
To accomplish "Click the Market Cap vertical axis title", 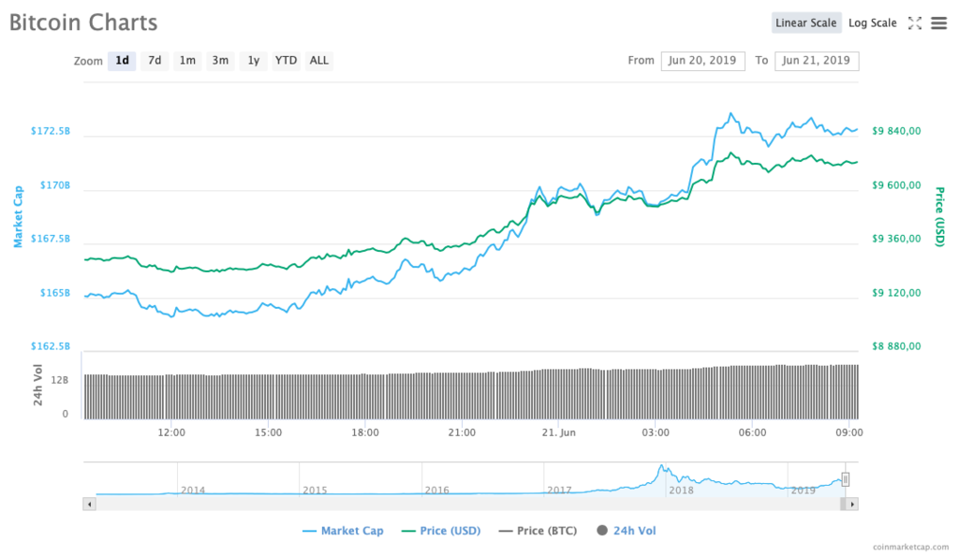I will pyautogui.click(x=19, y=216).
